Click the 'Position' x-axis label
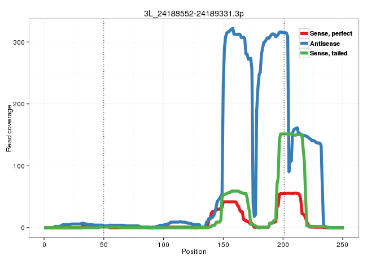Viewport: 367px width, 260px height. click(194, 252)
